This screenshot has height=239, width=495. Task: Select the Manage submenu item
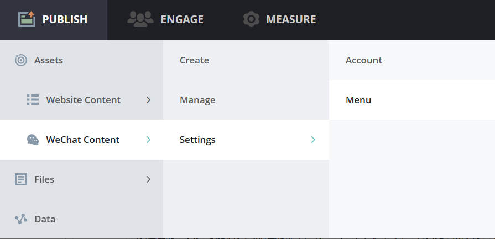click(197, 100)
